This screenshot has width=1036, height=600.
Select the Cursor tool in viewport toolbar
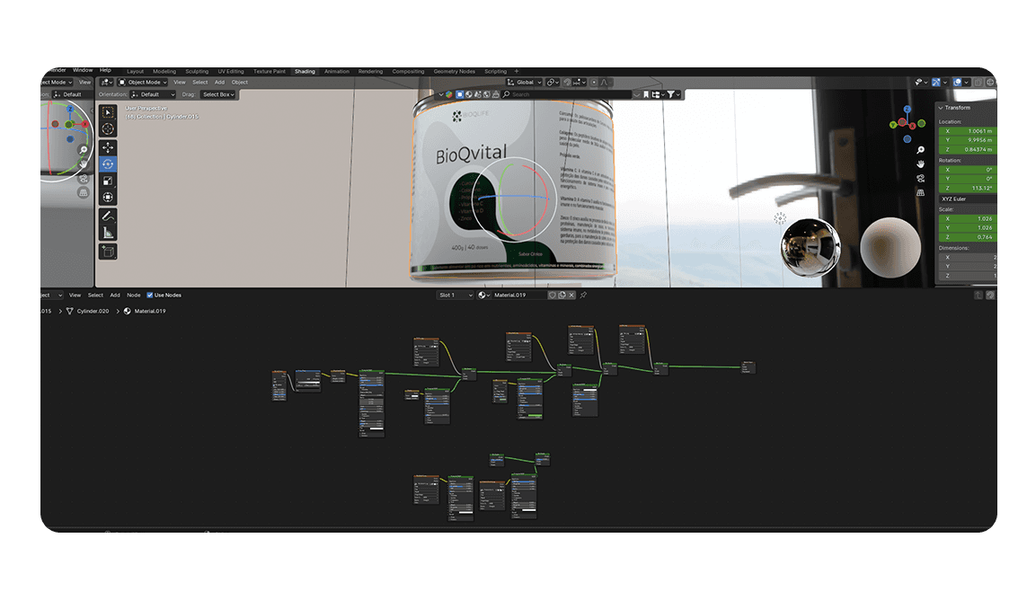pyautogui.click(x=108, y=128)
